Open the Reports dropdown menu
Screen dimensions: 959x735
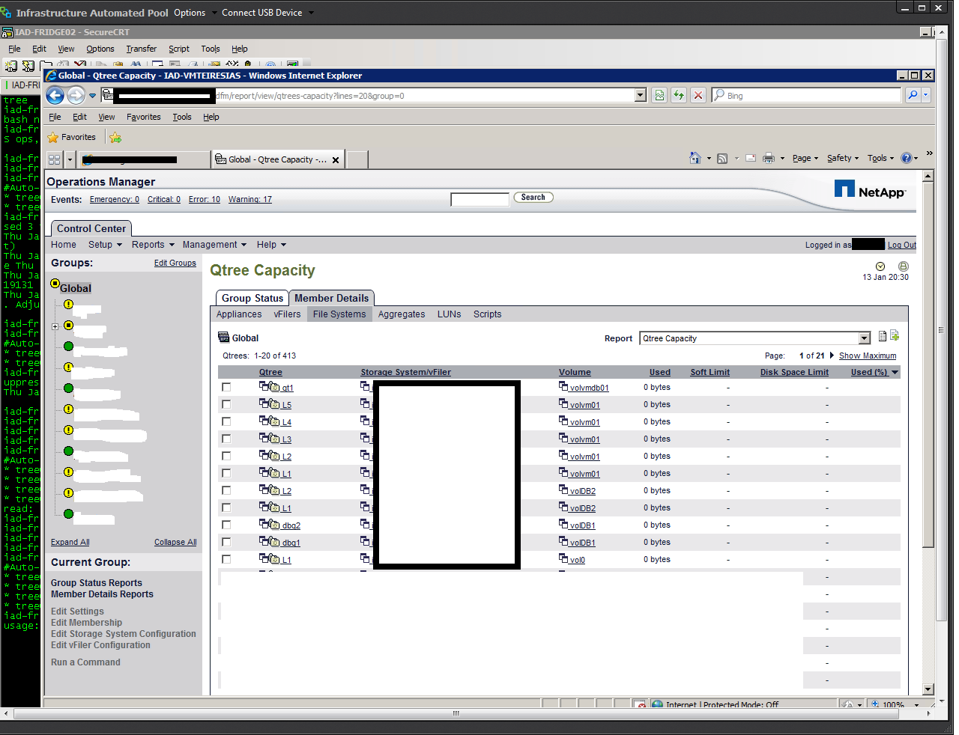coord(153,245)
